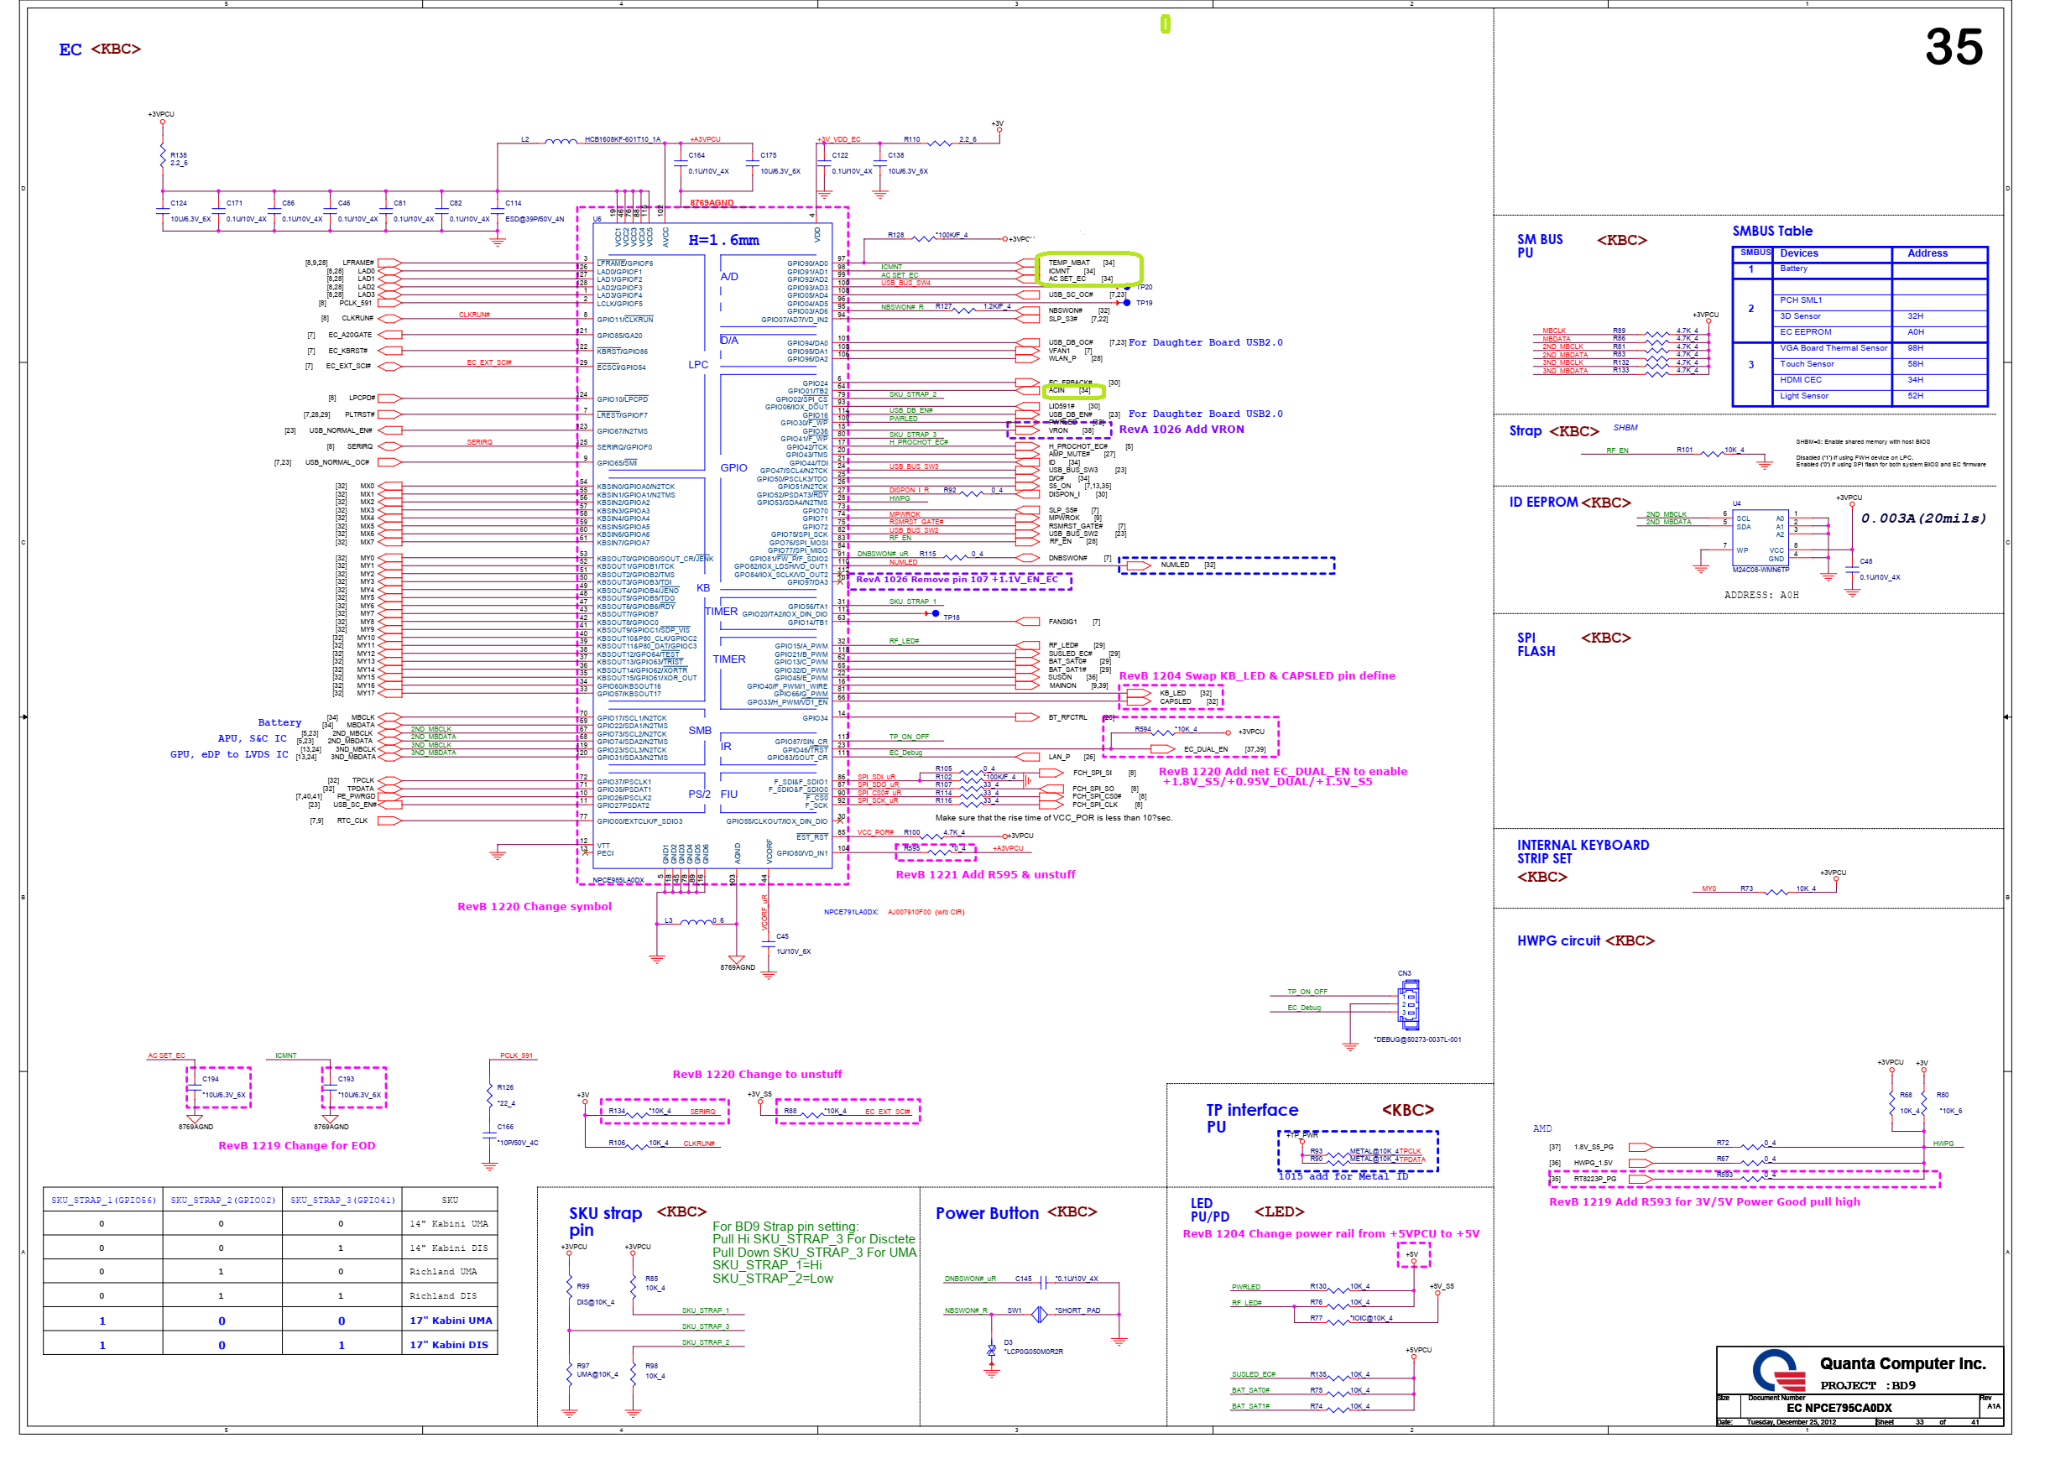The width and height of the screenshot is (2071, 1464).
Task: Click the U4 ID EEPROM chip symbol
Action: tap(1759, 538)
